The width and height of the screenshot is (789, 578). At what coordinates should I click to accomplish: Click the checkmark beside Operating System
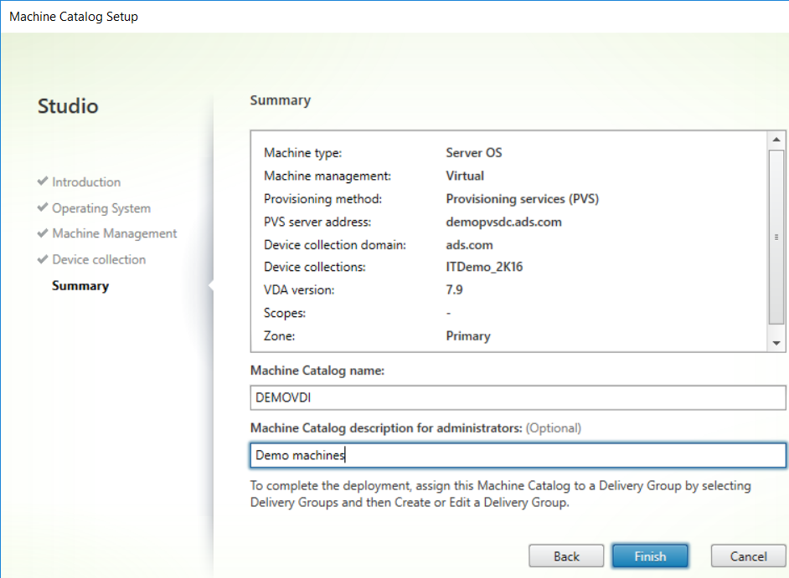43,207
